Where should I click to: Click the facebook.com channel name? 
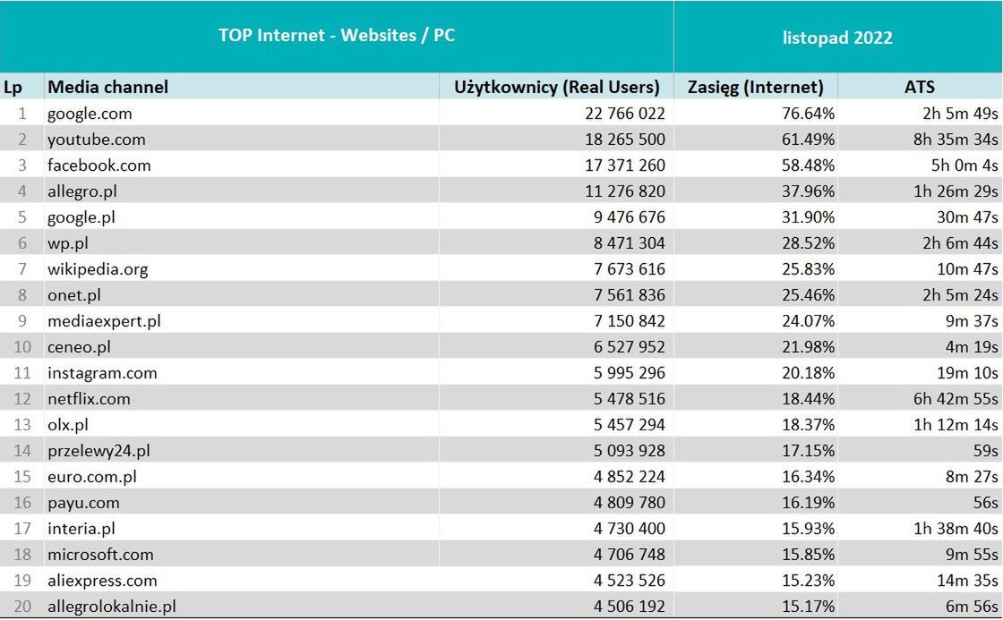point(99,166)
